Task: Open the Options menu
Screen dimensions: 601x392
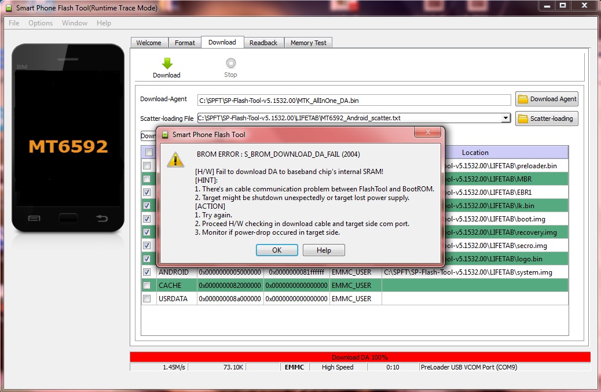Action: [x=41, y=23]
